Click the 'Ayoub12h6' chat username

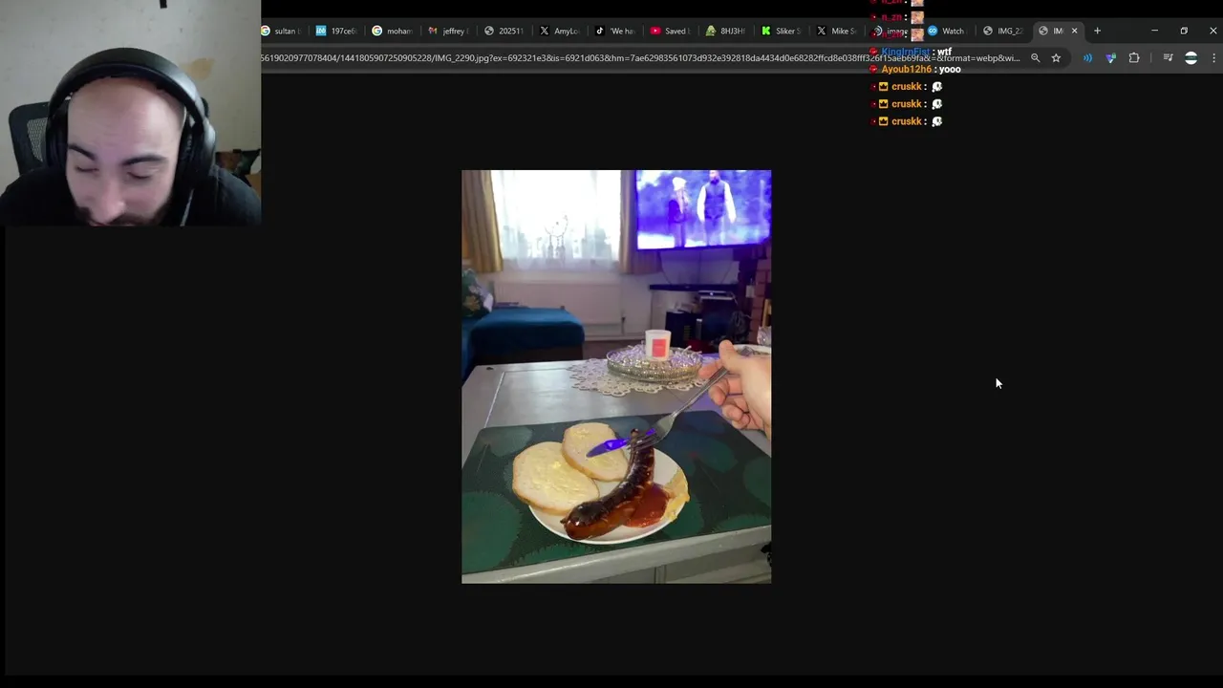coord(906,69)
